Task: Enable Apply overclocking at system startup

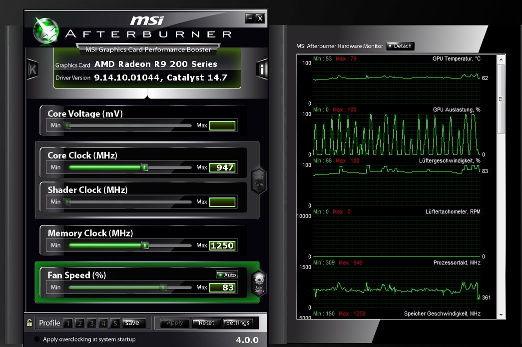Action: point(37,339)
